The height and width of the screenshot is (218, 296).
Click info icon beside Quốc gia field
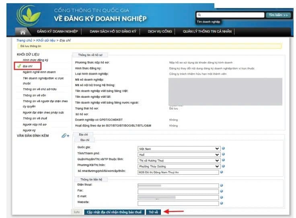tap(223, 148)
